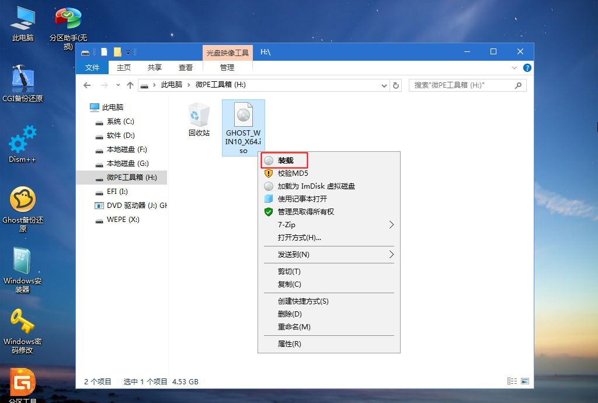Open the quick access toolbar dropdown

tap(128, 51)
